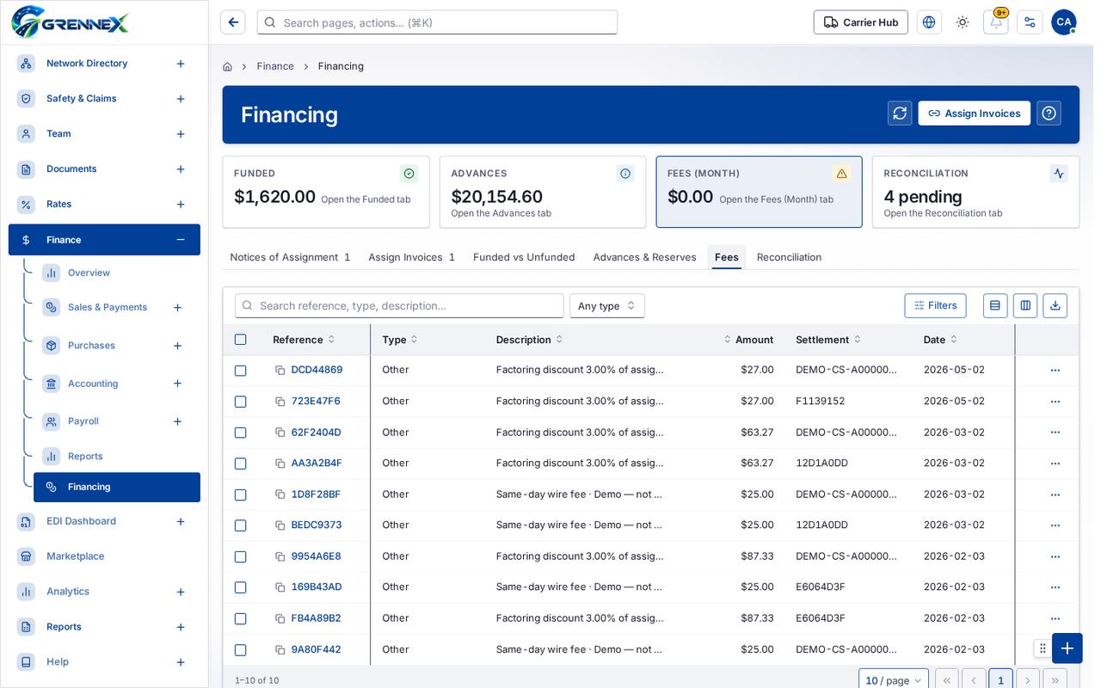Viewport: 1101px width, 688px height.
Task: Open the 10 / page size dropdown
Action: tap(894, 680)
